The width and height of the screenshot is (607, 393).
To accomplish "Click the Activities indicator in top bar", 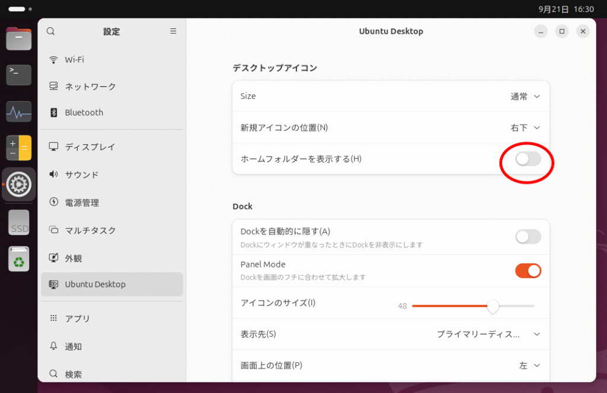I will coord(20,9).
